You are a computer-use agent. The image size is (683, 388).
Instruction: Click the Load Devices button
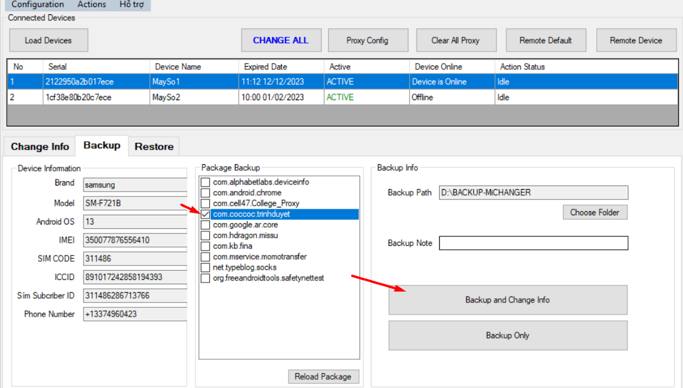(x=48, y=41)
